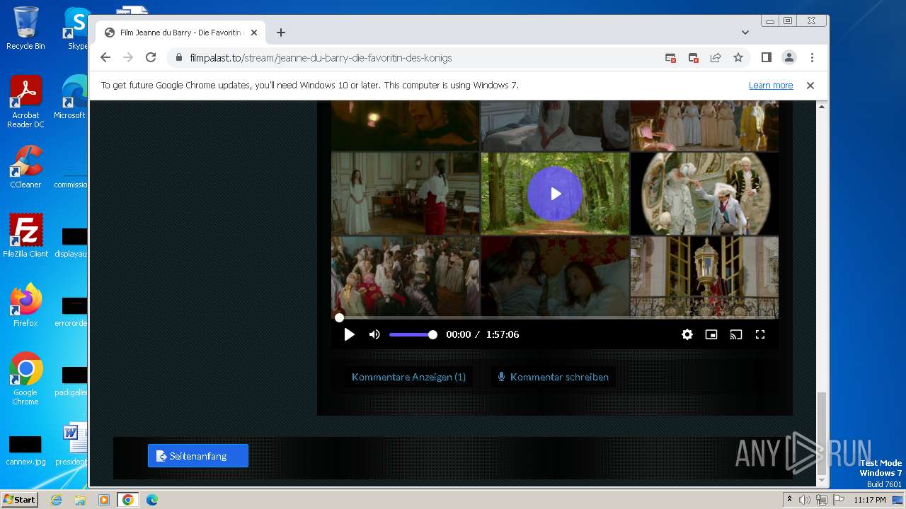Open media player from taskbar

[104, 500]
